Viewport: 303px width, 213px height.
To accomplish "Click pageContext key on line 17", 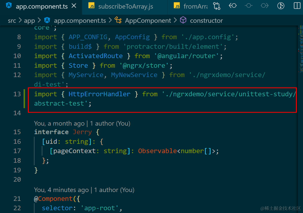I will pyautogui.click(x=74, y=151).
